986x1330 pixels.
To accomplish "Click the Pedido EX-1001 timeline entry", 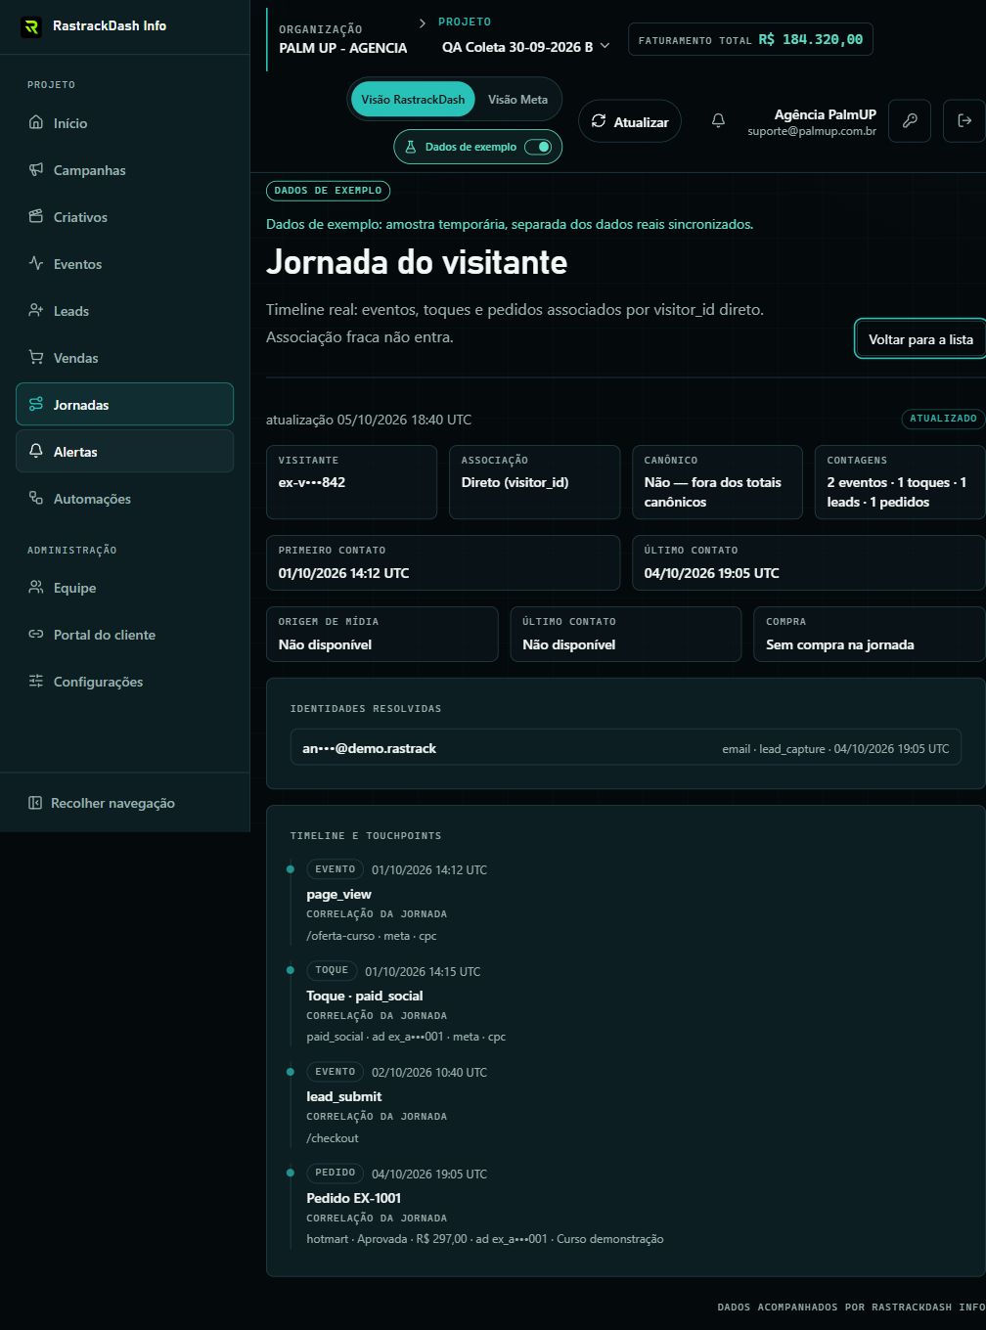I will tap(353, 1198).
